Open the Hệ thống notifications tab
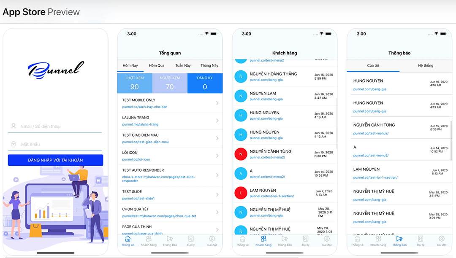The width and height of the screenshot is (456, 258). click(x=426, y=66)
